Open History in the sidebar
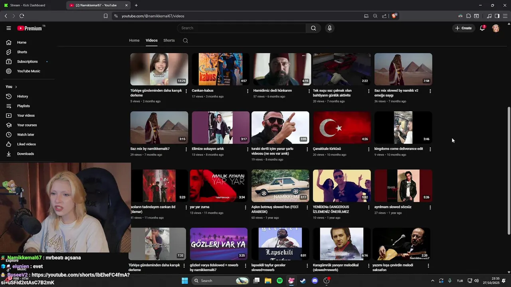 22,96
